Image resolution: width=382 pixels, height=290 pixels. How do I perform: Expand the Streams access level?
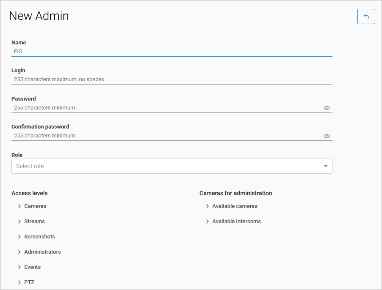19,222
